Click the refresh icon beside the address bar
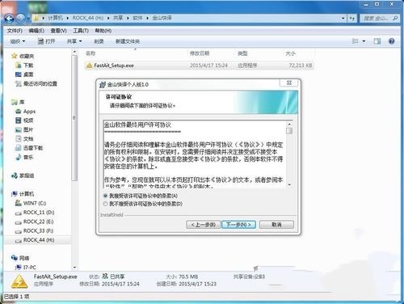Viewport: 404px width, 304px height. tap(352, 18)
